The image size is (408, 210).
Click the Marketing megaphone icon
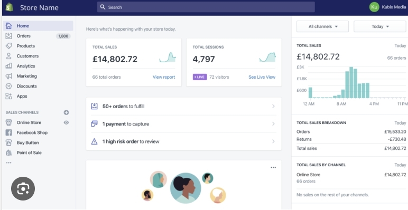(x=8, y=76)
